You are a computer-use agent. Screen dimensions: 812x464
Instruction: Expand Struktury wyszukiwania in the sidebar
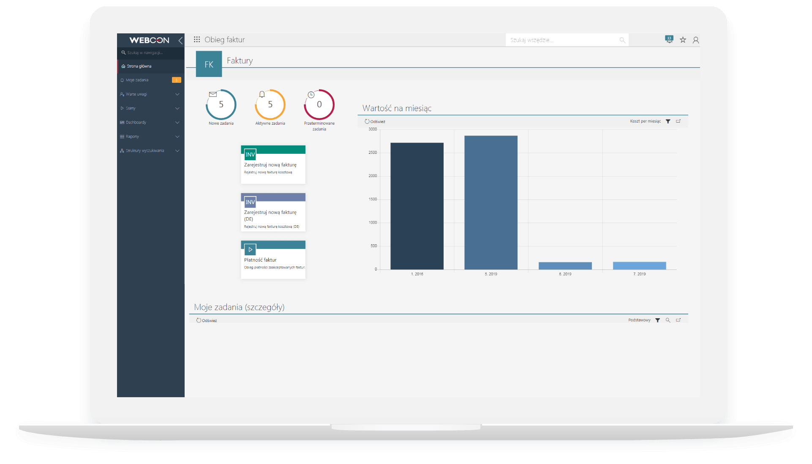[x=177, y=151]
